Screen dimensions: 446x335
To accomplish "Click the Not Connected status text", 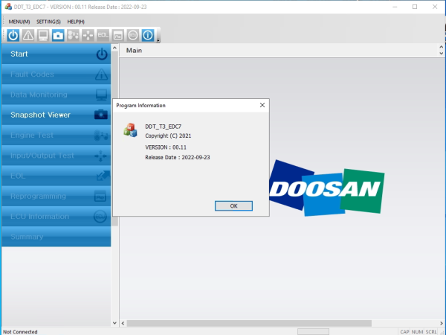I will pyautogui.click(x=20, y=332).
